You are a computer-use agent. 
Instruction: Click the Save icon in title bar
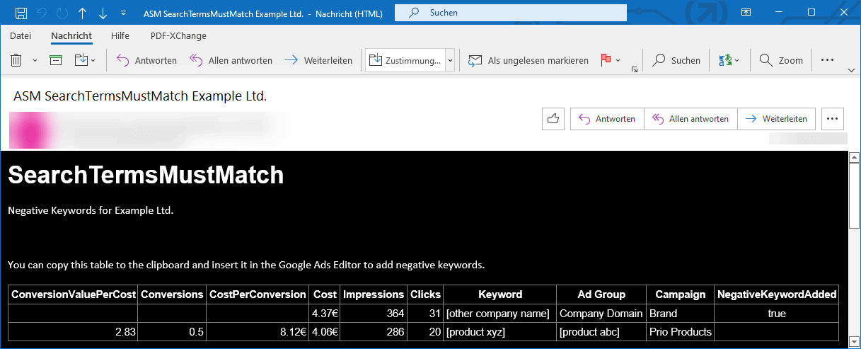[21, 13]
